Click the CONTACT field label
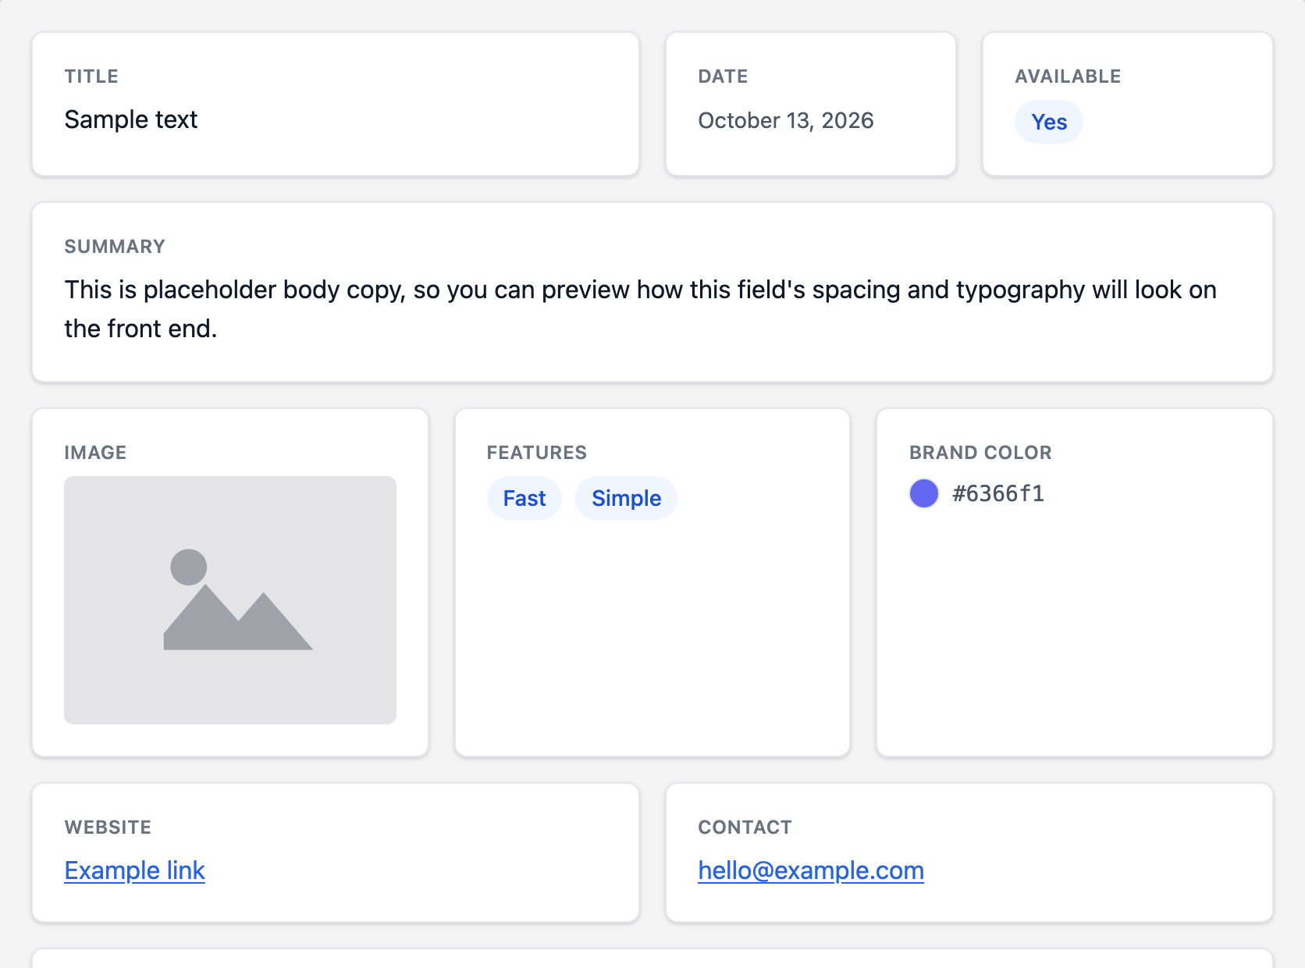 pyautogui.click(x=745, y=827)
